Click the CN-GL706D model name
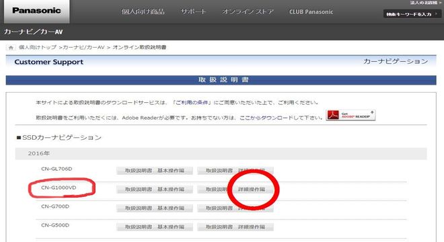 [x=57, y=169]
